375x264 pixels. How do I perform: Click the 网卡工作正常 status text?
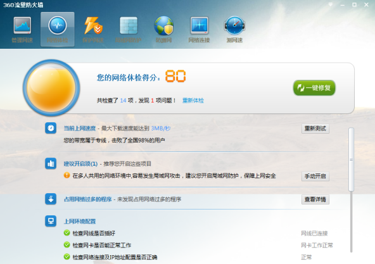click(x=317, y=246)
